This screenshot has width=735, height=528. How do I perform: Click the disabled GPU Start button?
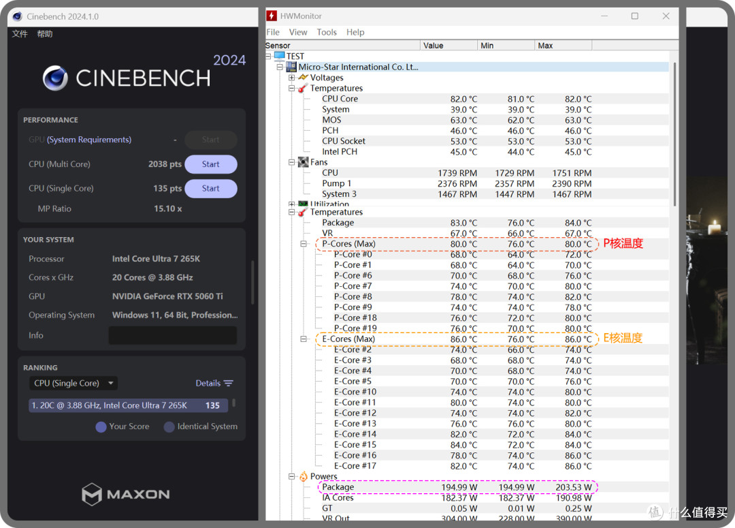pos(211,140)
